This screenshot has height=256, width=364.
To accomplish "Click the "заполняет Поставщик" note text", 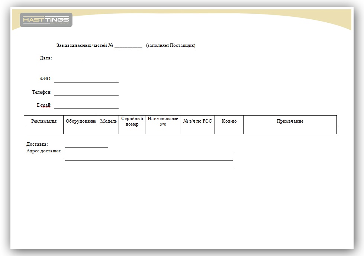I will [171, 46].
